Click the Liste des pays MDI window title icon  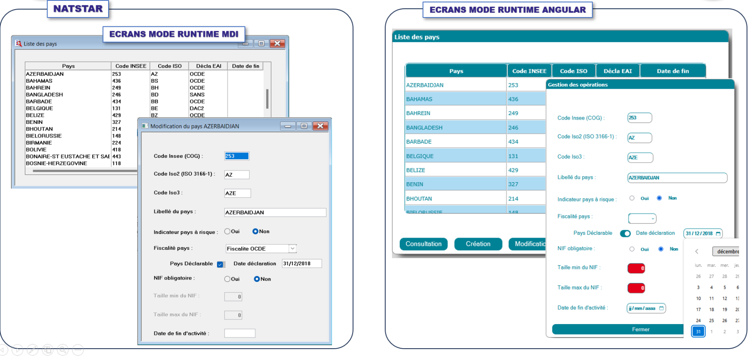(x=18, y=43)
